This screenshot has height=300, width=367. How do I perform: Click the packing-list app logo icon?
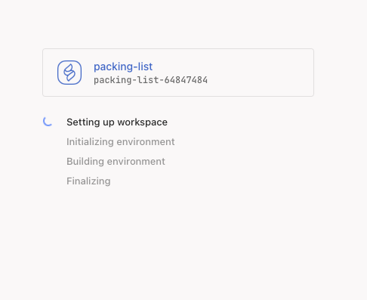pyautogui.click(x=69, y=73)
